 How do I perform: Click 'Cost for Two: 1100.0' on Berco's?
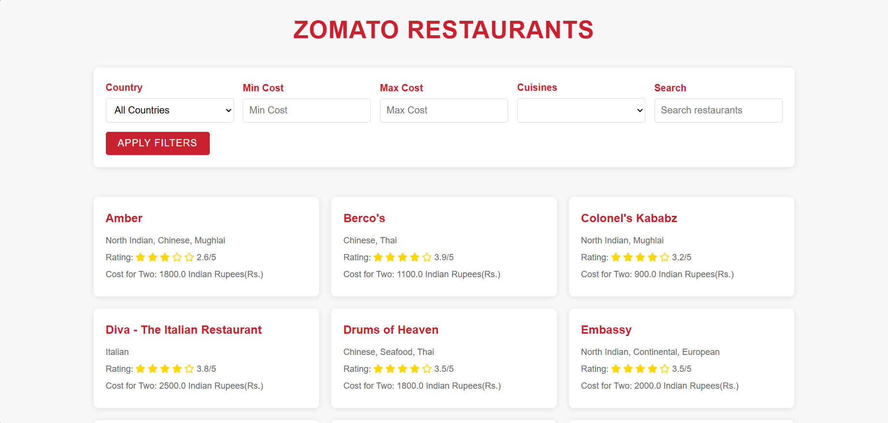click(x=422, y=274)
